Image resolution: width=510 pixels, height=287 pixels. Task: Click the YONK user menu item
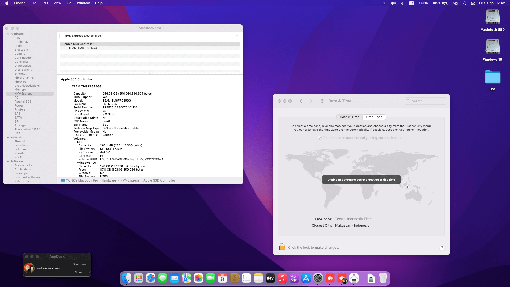(x=423, y=3)
